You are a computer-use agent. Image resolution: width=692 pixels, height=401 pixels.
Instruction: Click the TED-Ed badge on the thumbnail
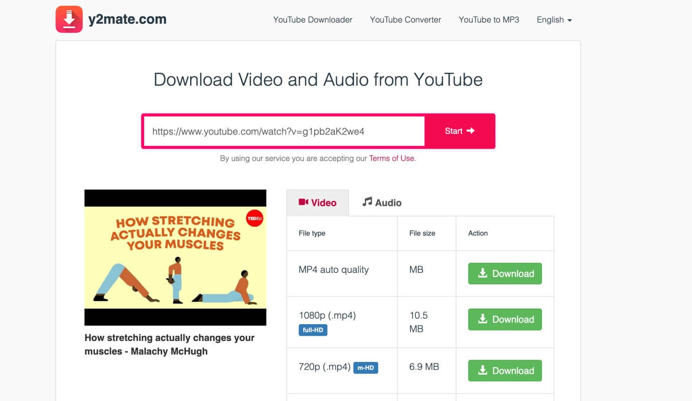tap(255, 218)
